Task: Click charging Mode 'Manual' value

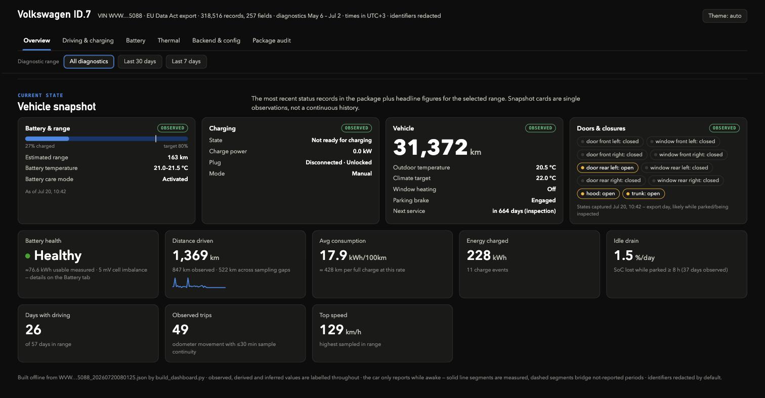Action: (x=362, y=173)
